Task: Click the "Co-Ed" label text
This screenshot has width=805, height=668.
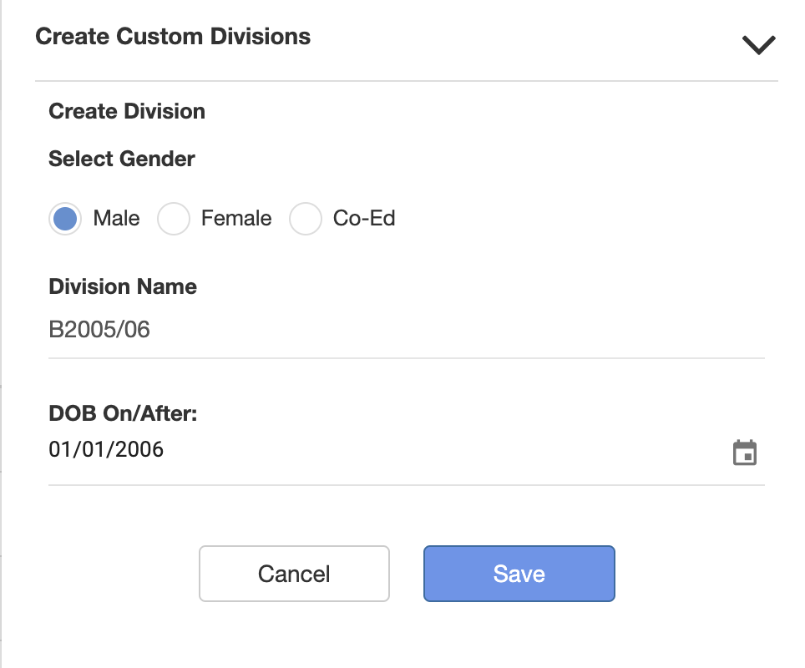Action: click(x=364, y=219)
